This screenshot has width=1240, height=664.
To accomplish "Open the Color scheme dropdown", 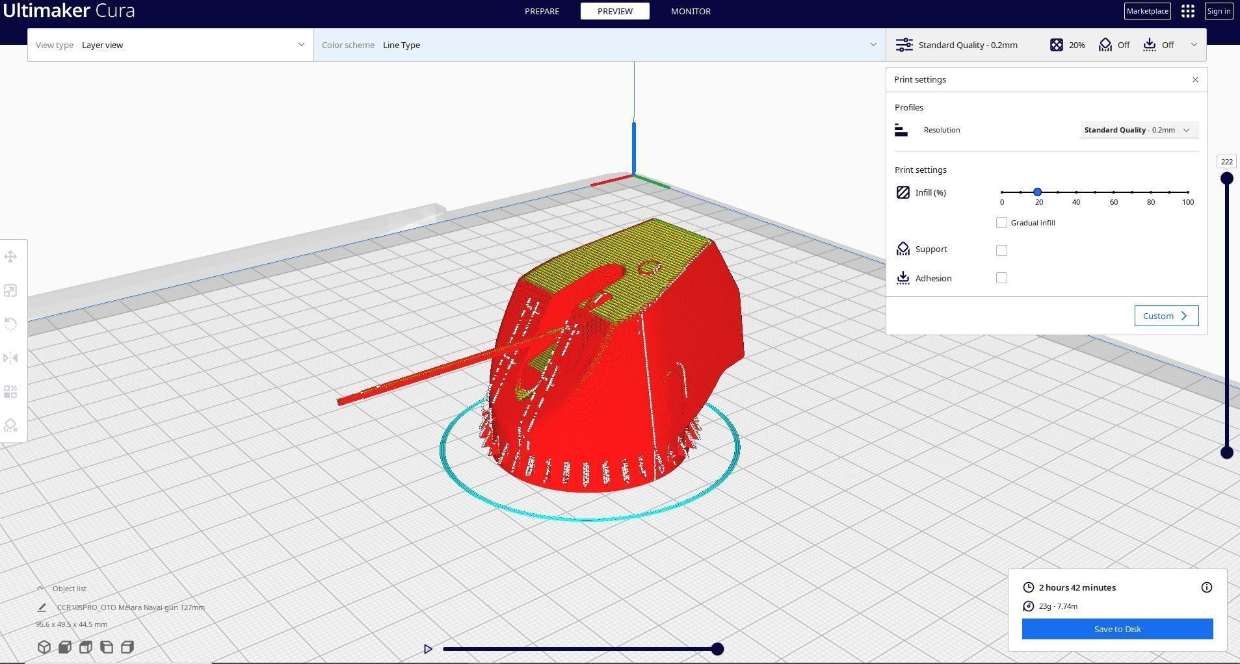I will [600, 45].
